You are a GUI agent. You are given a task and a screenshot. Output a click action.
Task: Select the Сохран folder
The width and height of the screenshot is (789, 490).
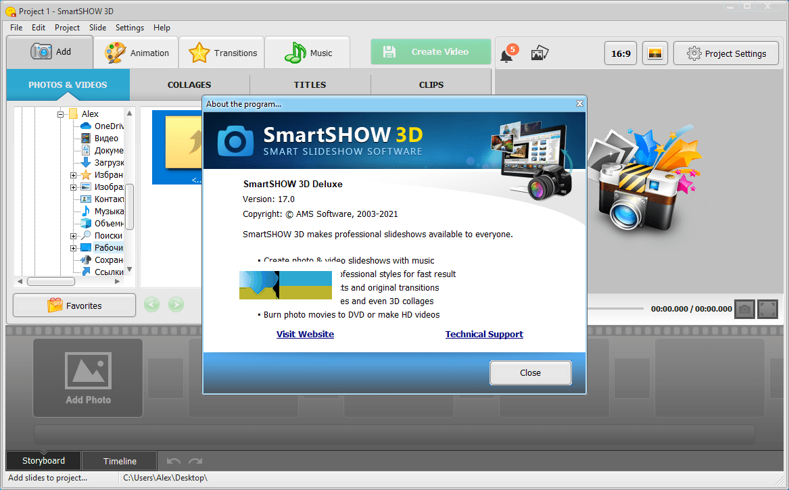click(x=102, y=260)
